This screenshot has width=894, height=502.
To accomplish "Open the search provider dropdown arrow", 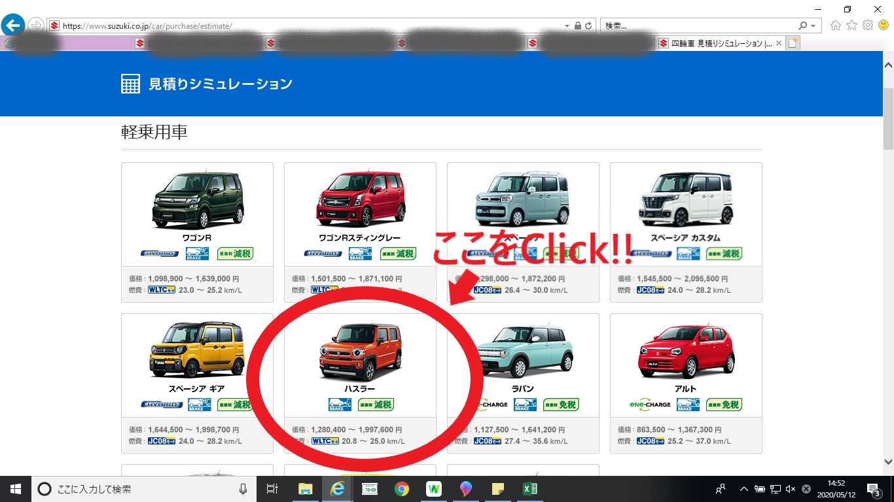I will 814,25.
